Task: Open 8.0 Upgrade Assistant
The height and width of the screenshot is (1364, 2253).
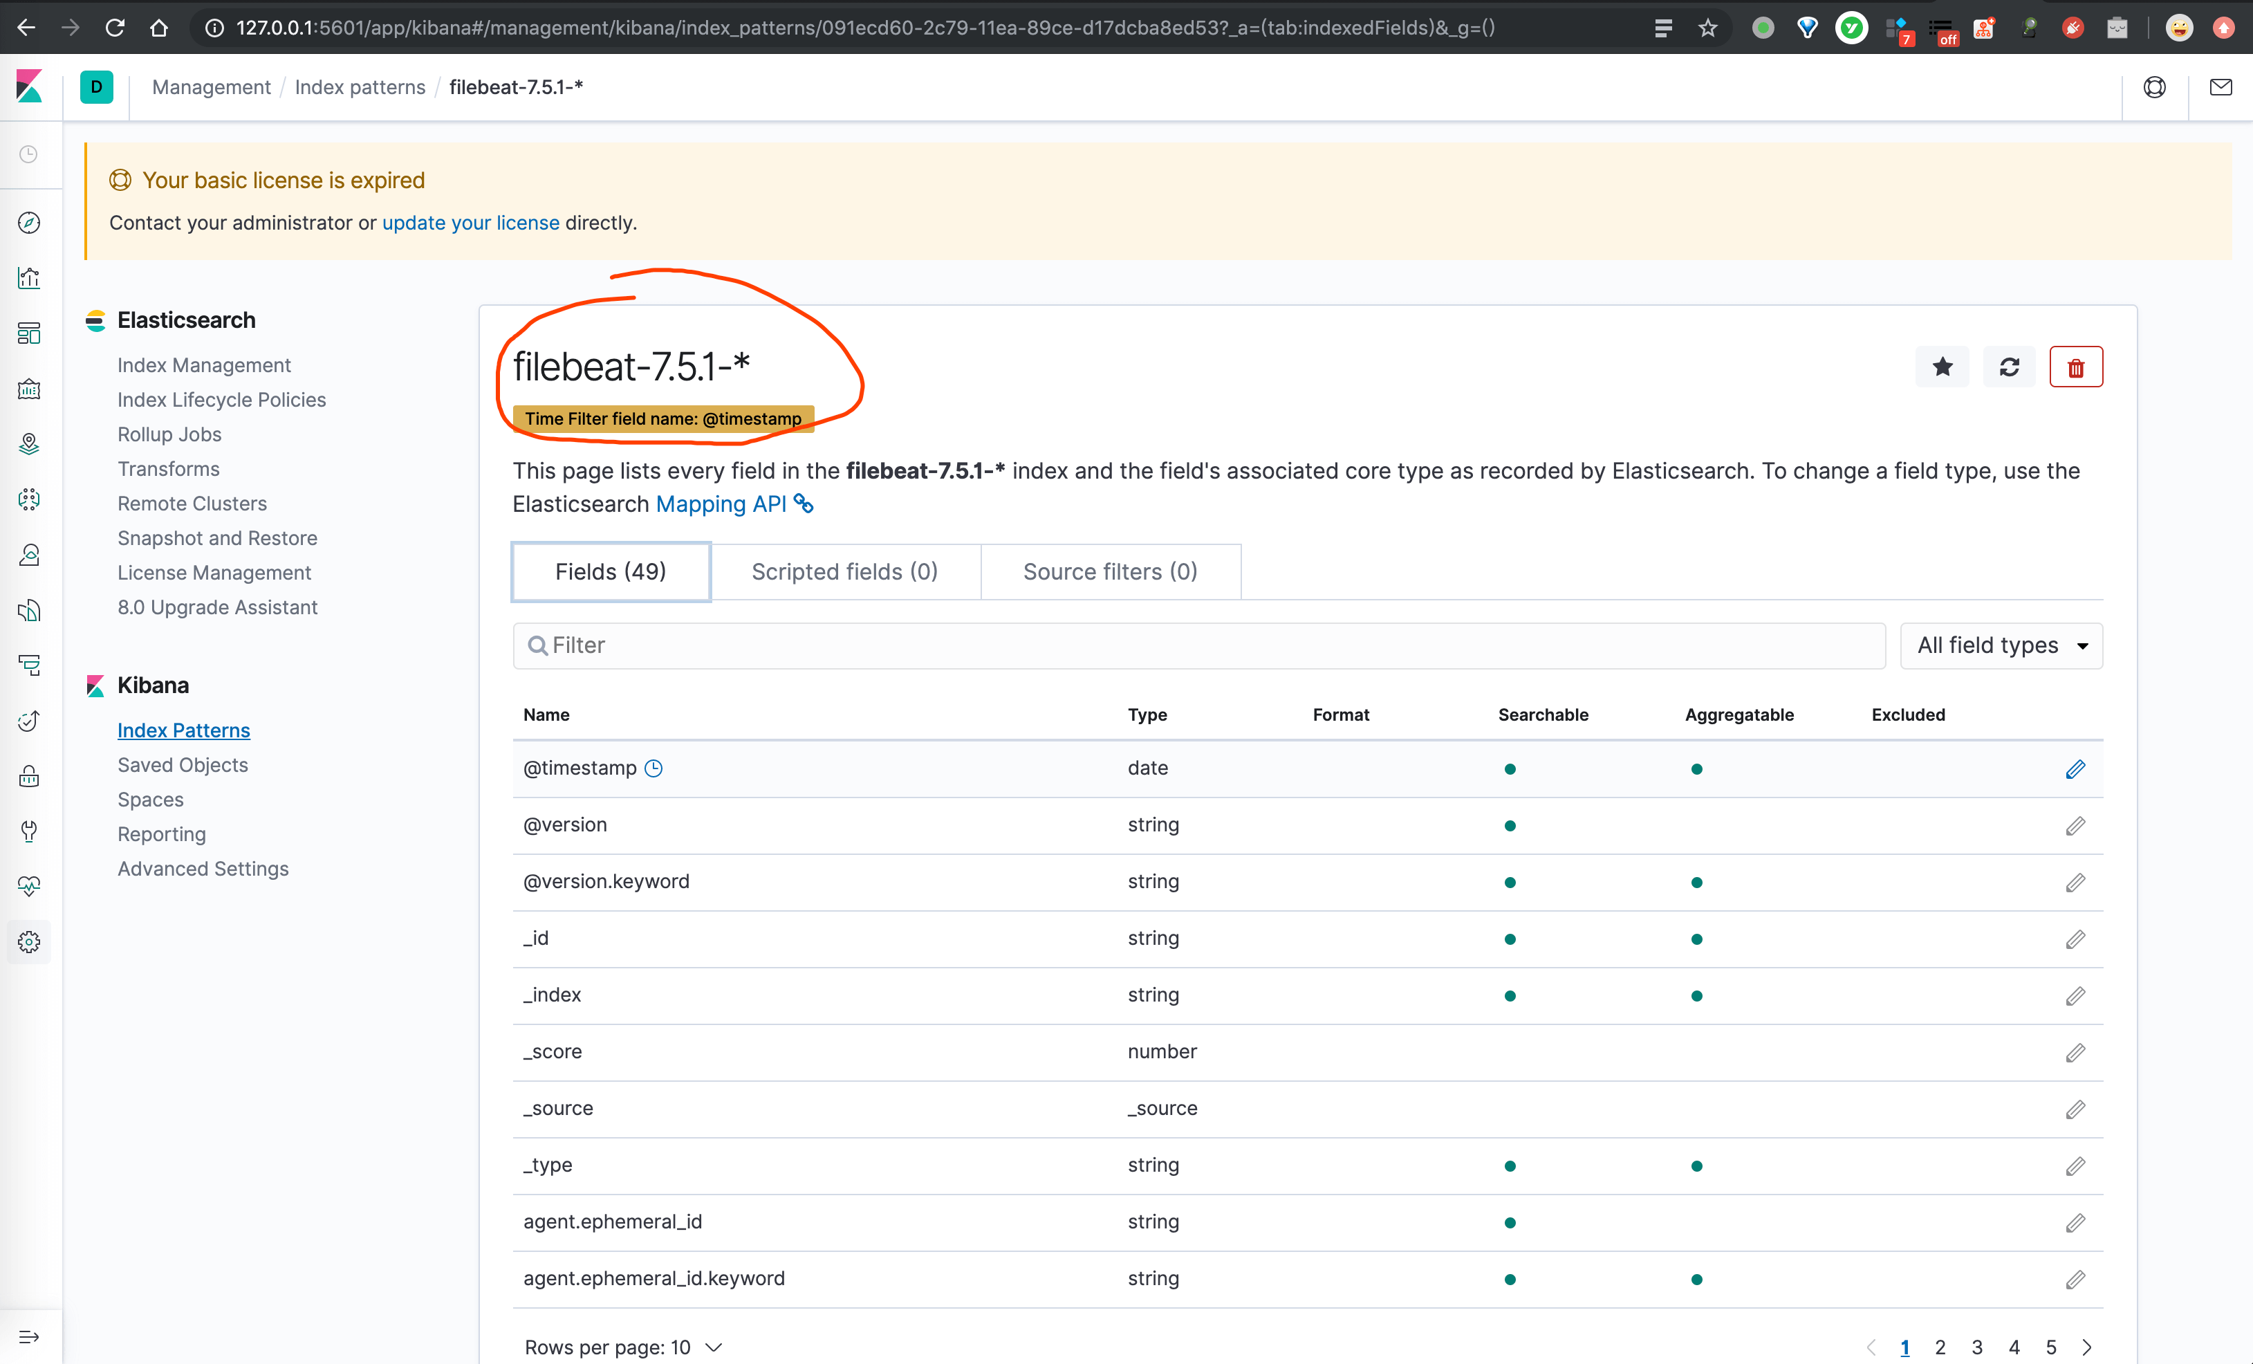Action: pos(218,607)
